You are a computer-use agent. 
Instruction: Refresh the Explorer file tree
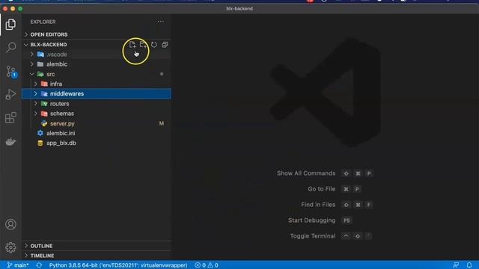coord(154,45)
